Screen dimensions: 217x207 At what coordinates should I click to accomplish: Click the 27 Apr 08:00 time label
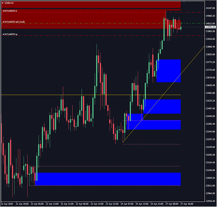coord(172,204)
